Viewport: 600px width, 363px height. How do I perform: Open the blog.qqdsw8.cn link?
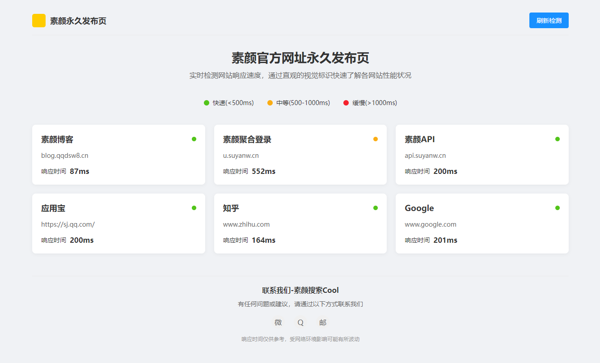[64, 155]
